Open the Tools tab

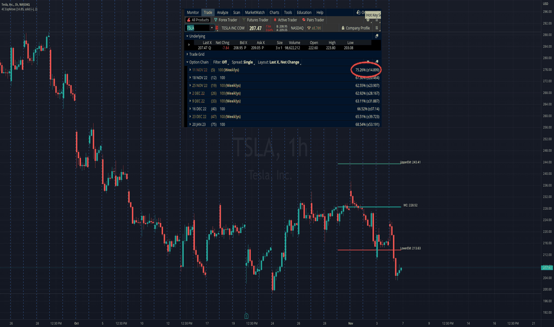288,12
